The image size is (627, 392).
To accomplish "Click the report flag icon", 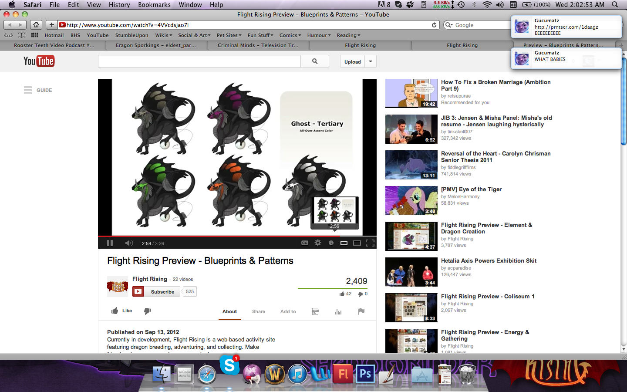I will coord(361,311).
